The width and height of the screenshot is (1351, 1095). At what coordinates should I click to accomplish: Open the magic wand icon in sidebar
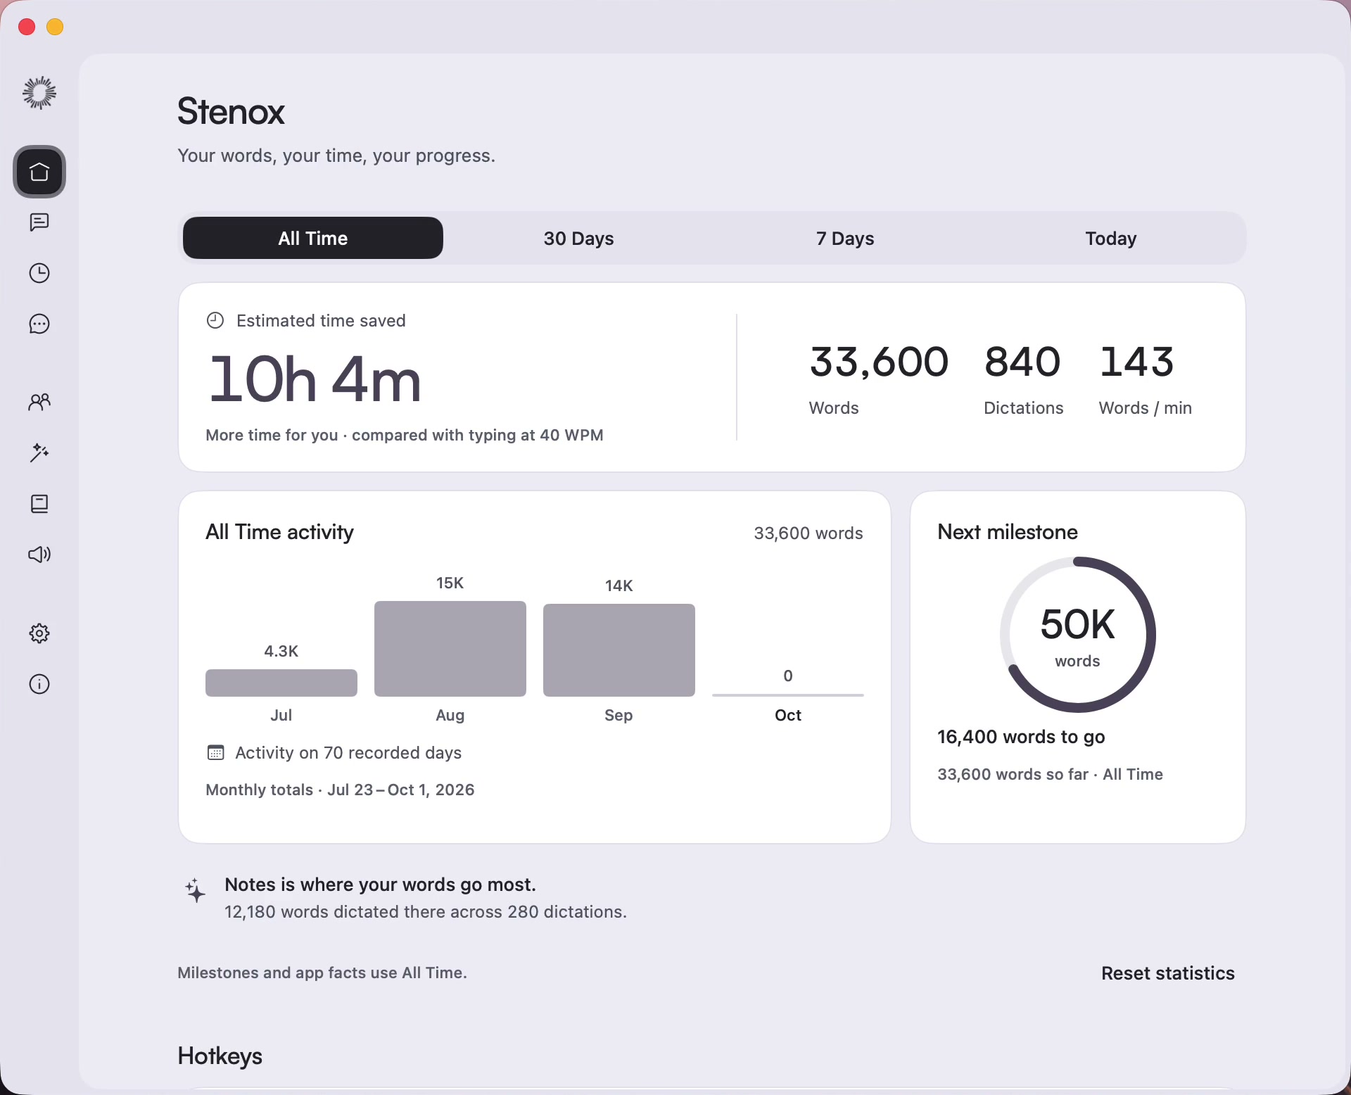pos(39,452)
